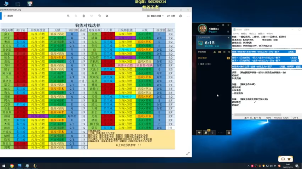Viewport: 302px width, 169px height.
Task: Open the 编辑 & 创建 dropdown
Action: click(x=155, y=16)
